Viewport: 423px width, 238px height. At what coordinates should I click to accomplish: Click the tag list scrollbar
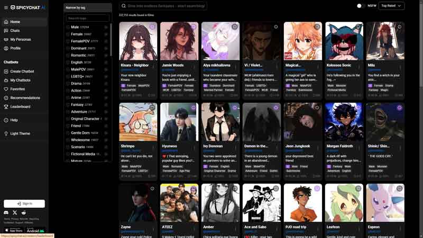point(111,41)
